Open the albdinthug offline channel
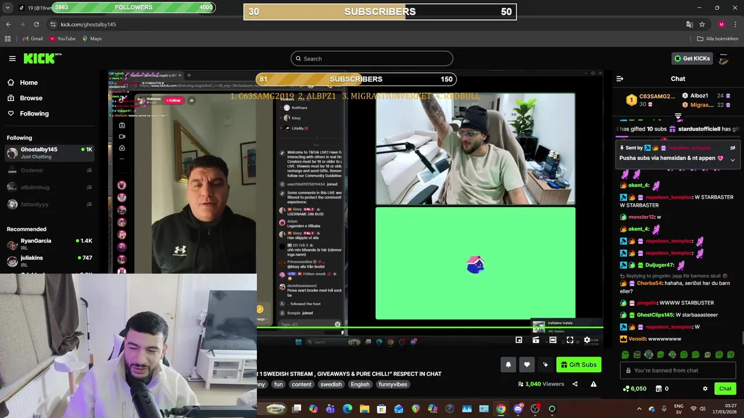 (x=50, y=187)
